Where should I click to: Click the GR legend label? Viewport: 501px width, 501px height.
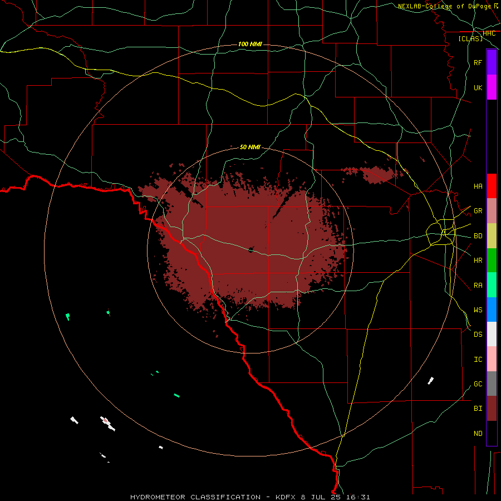[478, 211]
